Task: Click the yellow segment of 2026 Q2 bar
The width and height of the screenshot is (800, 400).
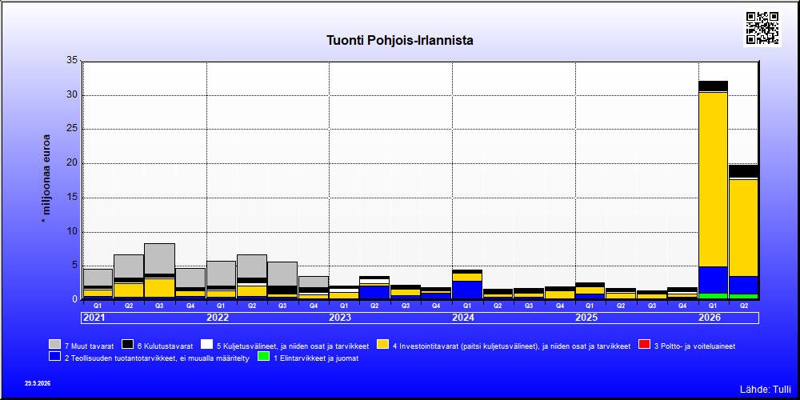Action: coord(743,228)
